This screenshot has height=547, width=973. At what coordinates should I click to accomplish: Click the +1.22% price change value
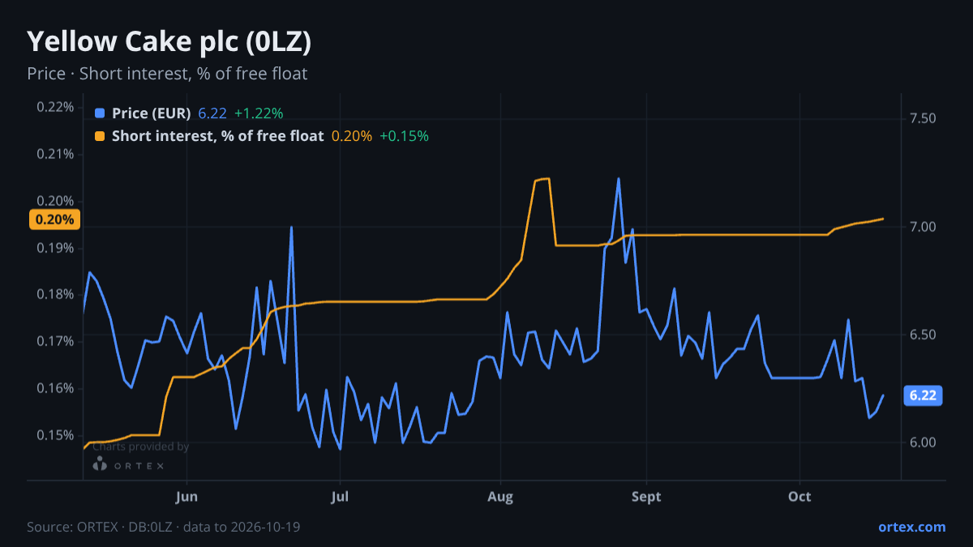point(259,113)
